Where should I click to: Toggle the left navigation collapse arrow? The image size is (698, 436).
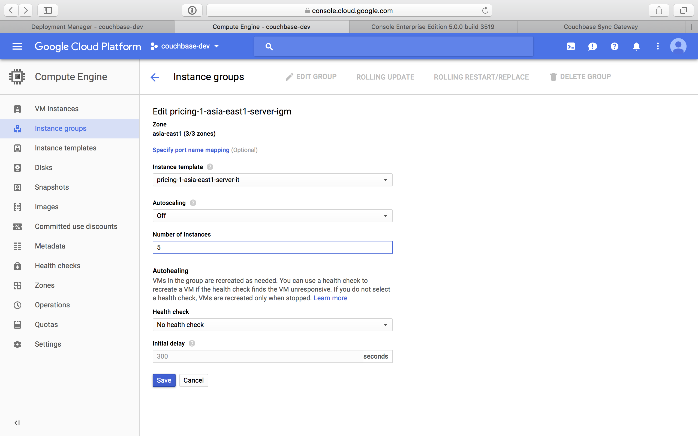pyautogui.click(x=17, y=422)
